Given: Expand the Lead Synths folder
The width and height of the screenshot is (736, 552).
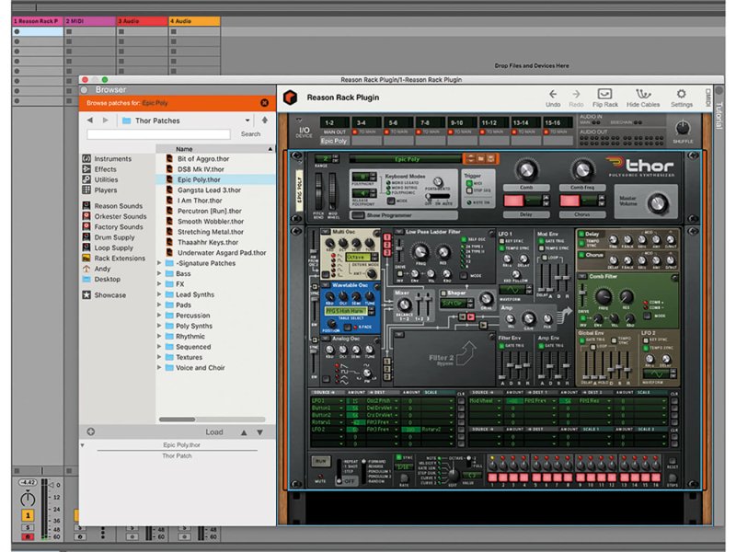Looking at the screenshot, I should pyautogui.click(x=197, y=293).
